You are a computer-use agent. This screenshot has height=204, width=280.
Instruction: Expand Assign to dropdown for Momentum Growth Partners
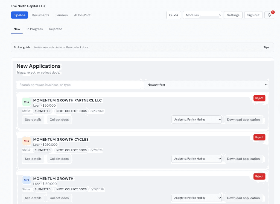pos(196,119)
